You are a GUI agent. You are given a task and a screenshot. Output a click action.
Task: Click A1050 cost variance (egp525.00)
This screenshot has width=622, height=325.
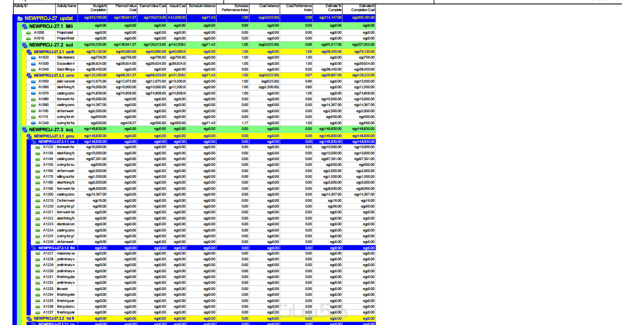click(x=270, y=82)
